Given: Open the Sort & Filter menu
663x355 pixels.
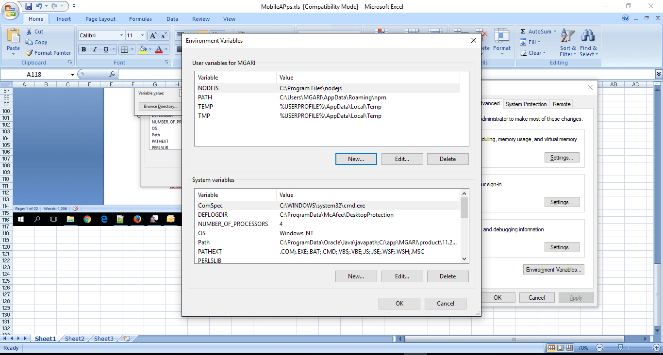Looking at the screenshot, I should click(568, 43).
